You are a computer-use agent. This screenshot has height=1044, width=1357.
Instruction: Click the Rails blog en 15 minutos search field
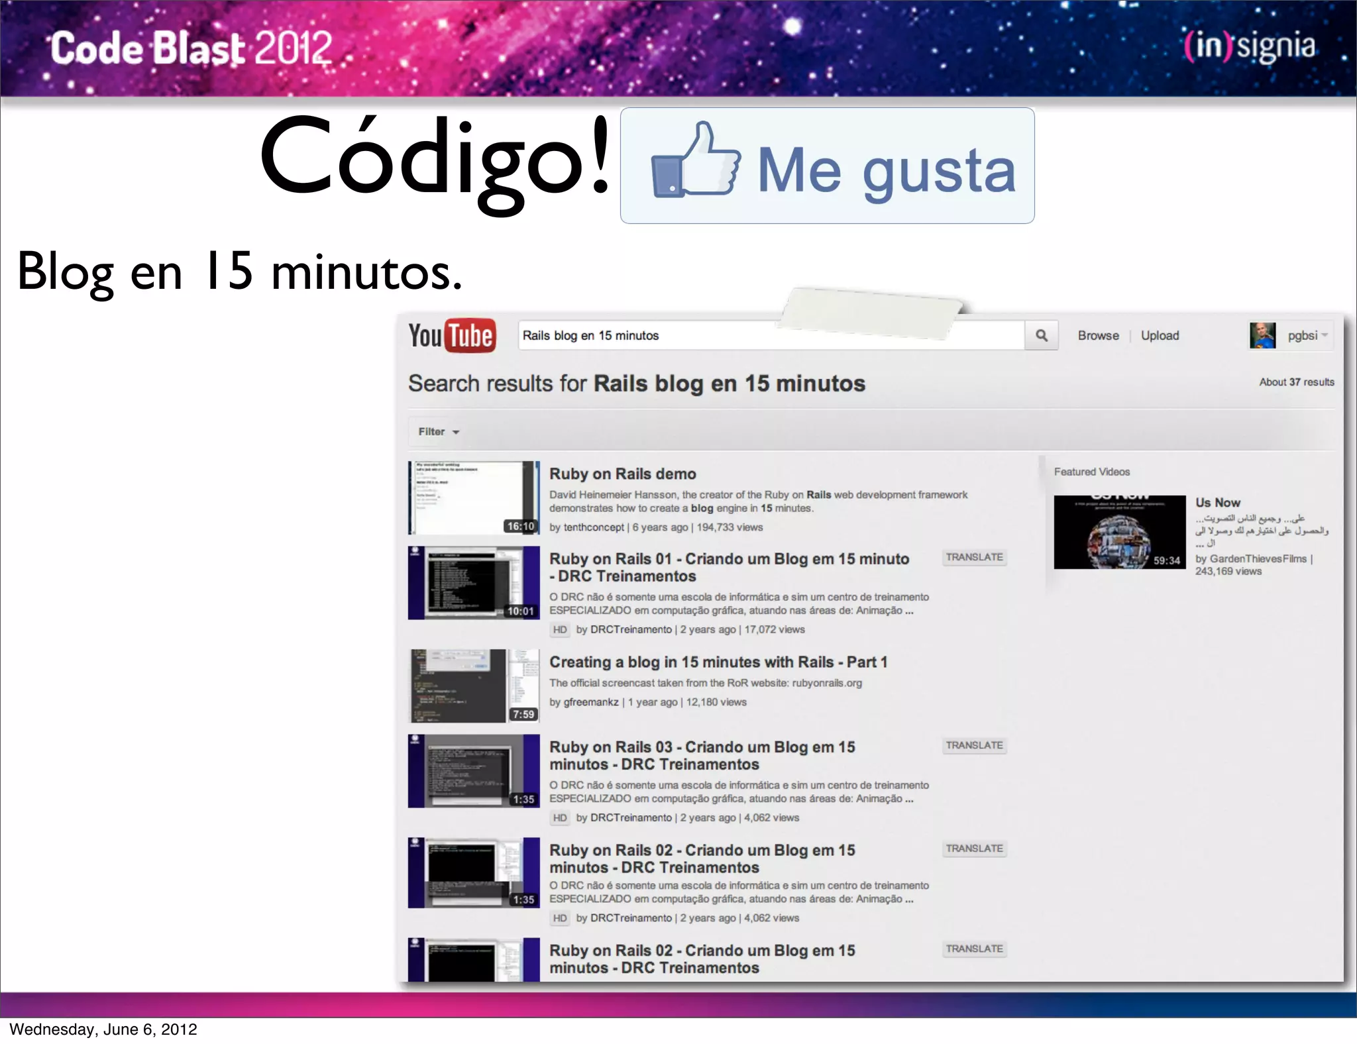pos(771,335)
